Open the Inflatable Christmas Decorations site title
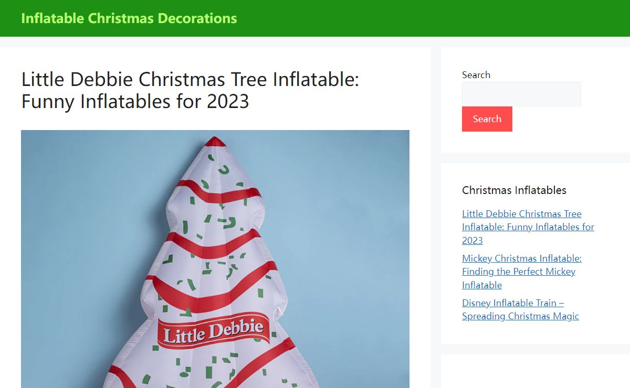630x388 pixels. click(x=129, y=18)
